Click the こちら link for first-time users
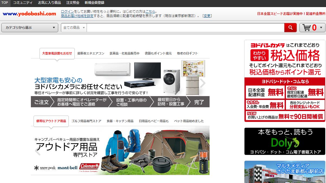 pyautogui.click(x=150, y=12)
